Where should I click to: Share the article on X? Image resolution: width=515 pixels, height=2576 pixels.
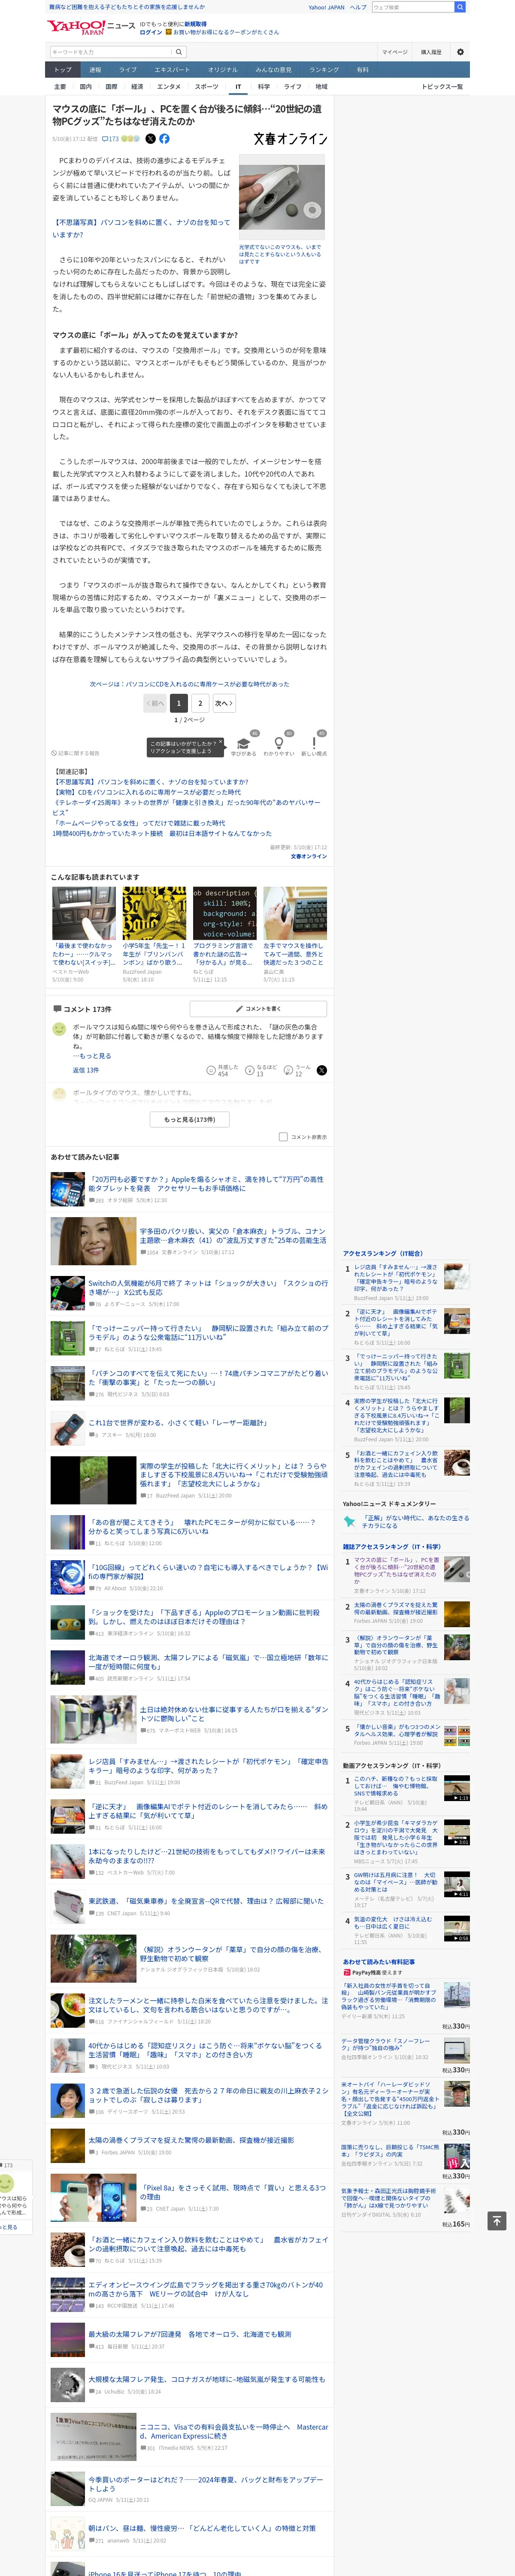coord(150,139)
